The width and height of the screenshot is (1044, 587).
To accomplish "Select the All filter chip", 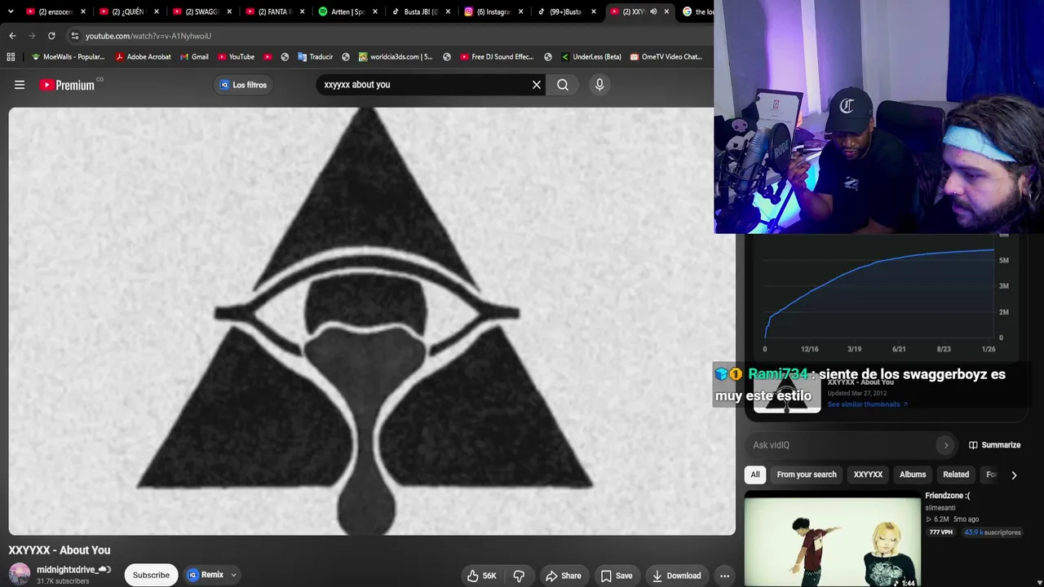I will [755, 474].
